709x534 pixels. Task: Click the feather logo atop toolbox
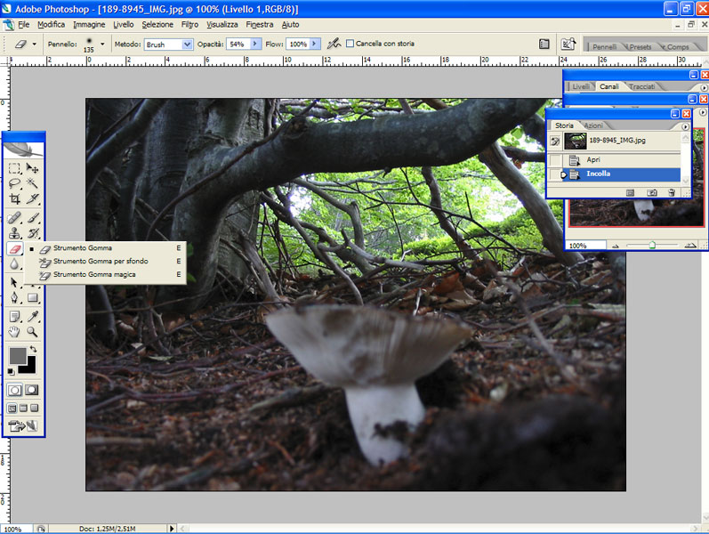point(23,150)
